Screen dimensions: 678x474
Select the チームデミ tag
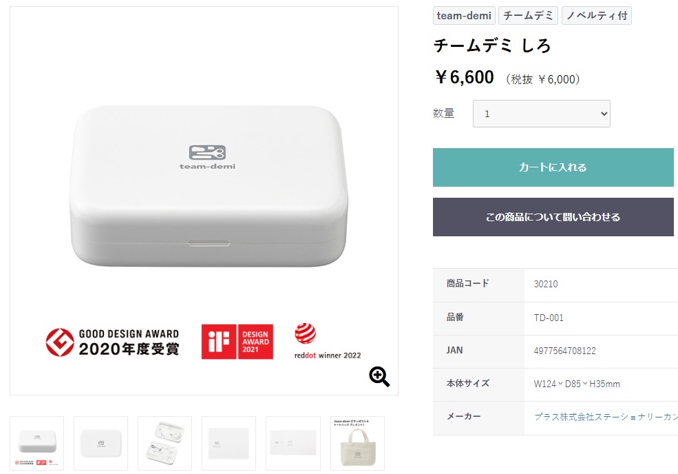click(x=528, y=15)
